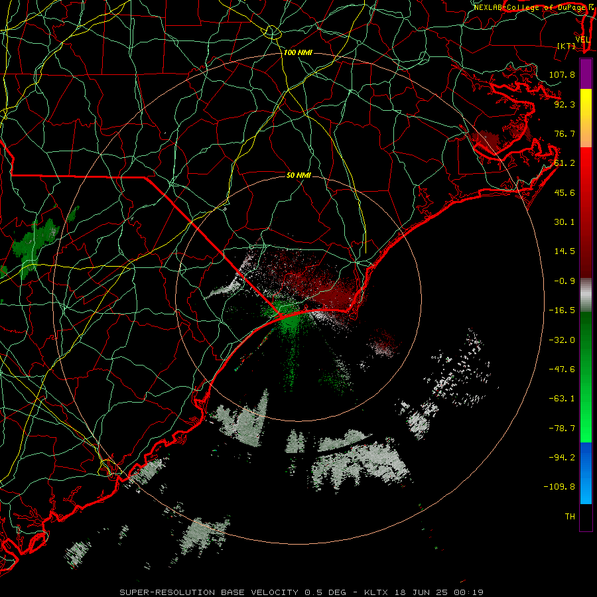The height and width of the screenshot is (597, 597).
Task: Click the VEL legend title
Action: tap(582, 40)
